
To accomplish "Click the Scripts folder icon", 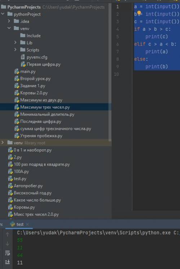I will 23,50.
